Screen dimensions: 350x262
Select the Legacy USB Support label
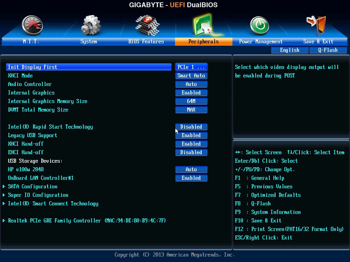pos(32,135)
